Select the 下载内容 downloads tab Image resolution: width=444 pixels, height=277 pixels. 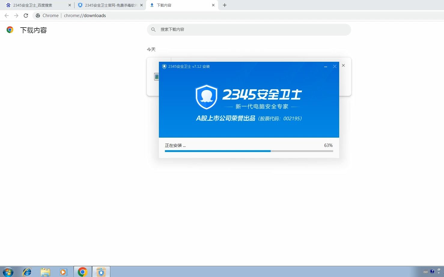click(x=182, y=5)
